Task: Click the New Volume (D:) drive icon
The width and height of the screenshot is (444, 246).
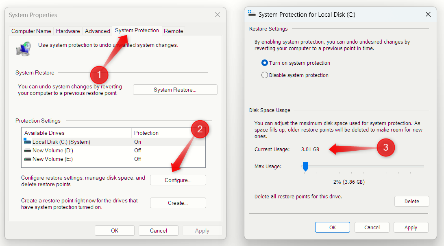Action: pos(28,150)
